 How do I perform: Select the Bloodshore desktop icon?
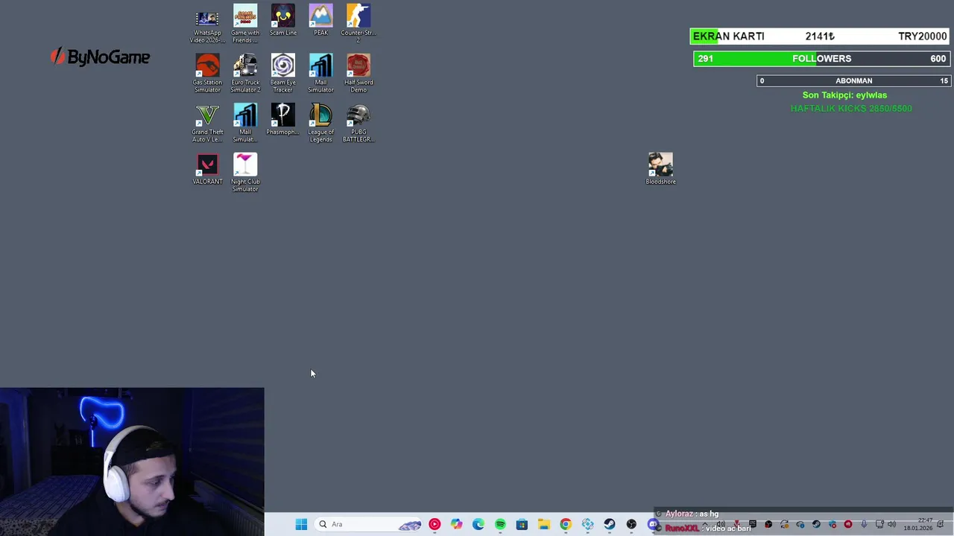pos(660,169)
